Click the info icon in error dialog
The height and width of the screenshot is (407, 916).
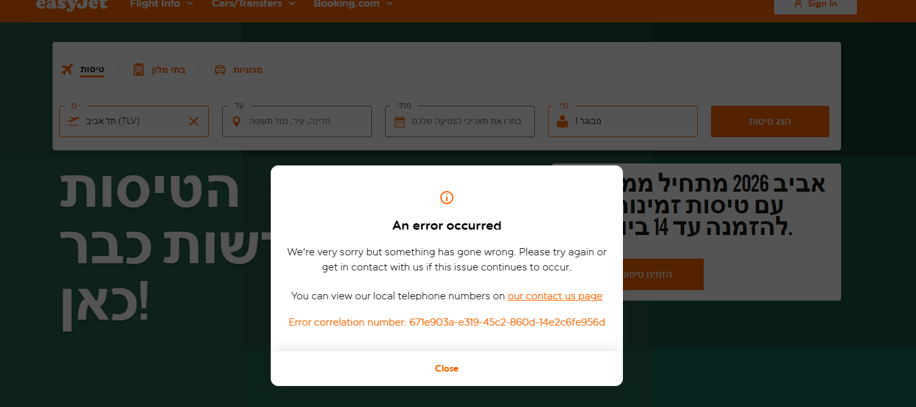tap(447, 198)
